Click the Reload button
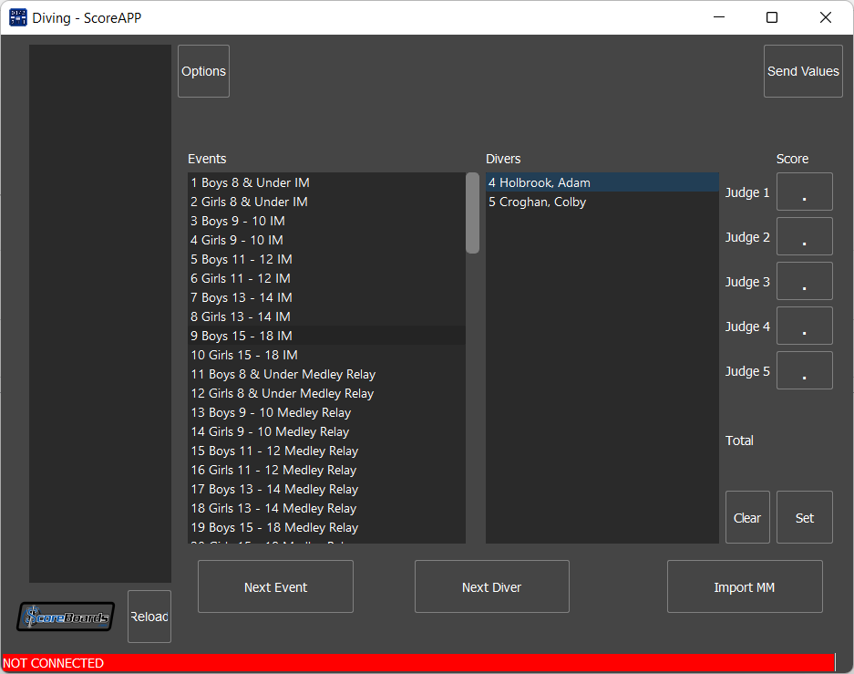854x674 pixels. tap(149, 616)
